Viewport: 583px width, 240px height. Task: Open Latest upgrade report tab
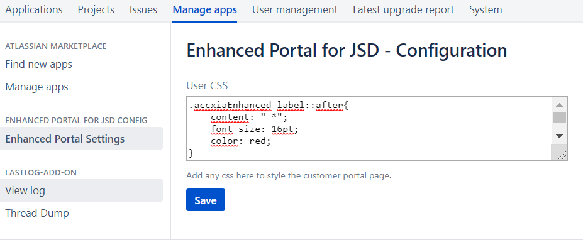point(403,9)
